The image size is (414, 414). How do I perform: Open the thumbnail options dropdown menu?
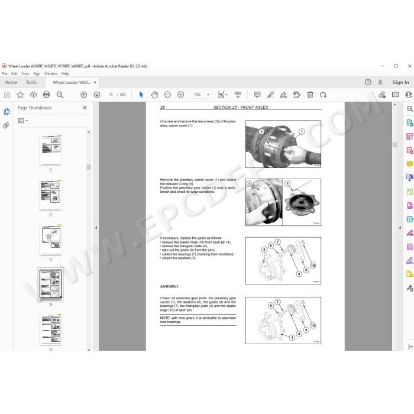tap(22, 121)
